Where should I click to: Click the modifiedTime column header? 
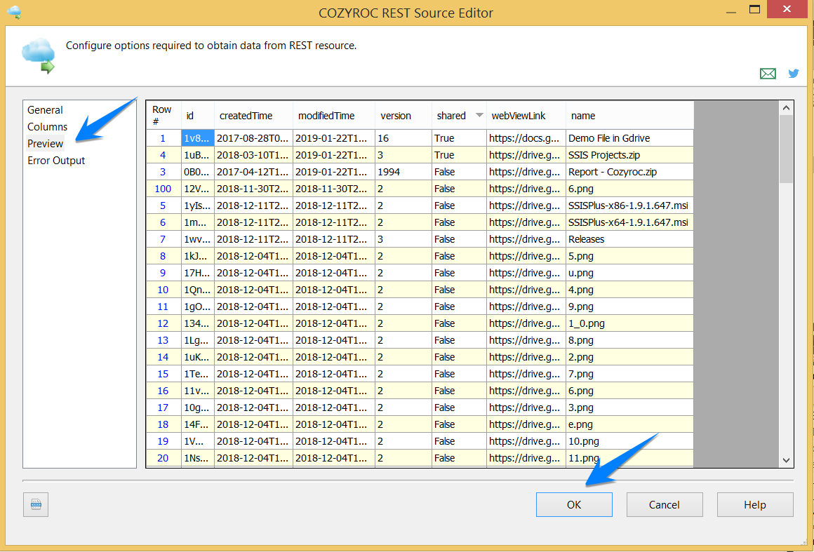[x=334, y=116]
